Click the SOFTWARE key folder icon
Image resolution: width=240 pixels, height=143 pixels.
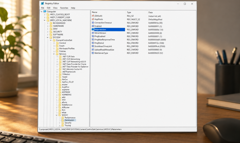click(x=51, y=35)
